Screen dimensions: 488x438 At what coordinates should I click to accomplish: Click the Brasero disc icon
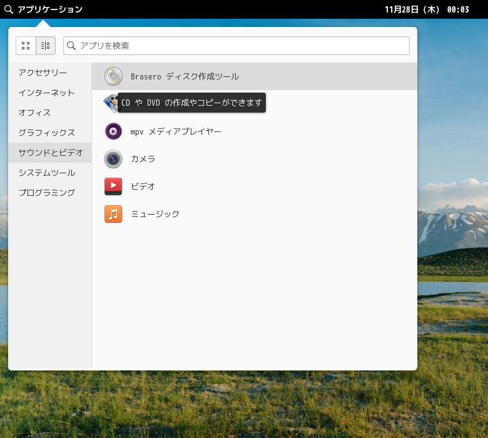point(113,76)
